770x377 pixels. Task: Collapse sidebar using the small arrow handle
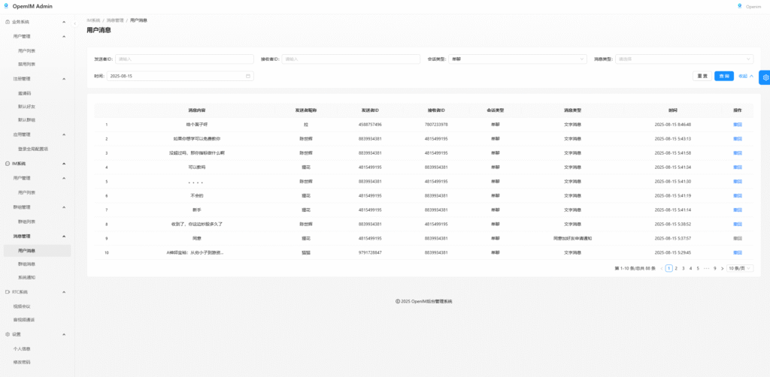pos(74,23)
